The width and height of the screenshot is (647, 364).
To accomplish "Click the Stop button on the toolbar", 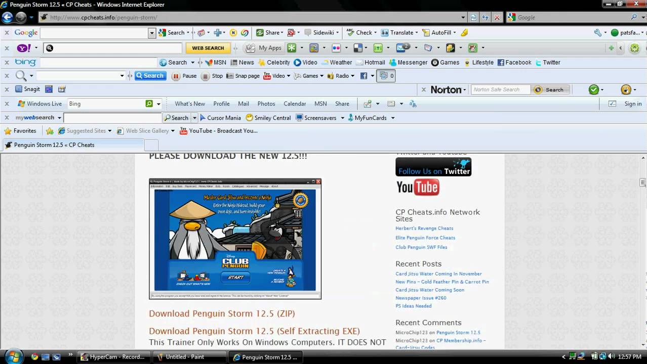I will coord(212,76).
